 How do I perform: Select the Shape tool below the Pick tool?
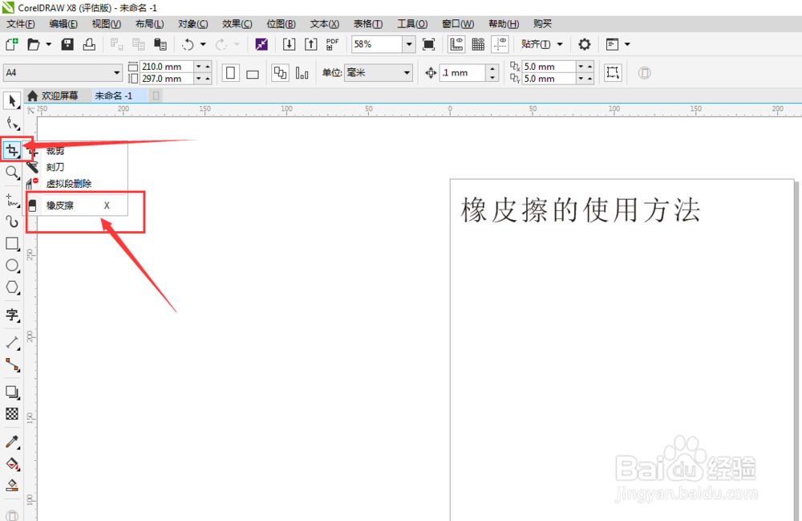coord(12,124)
